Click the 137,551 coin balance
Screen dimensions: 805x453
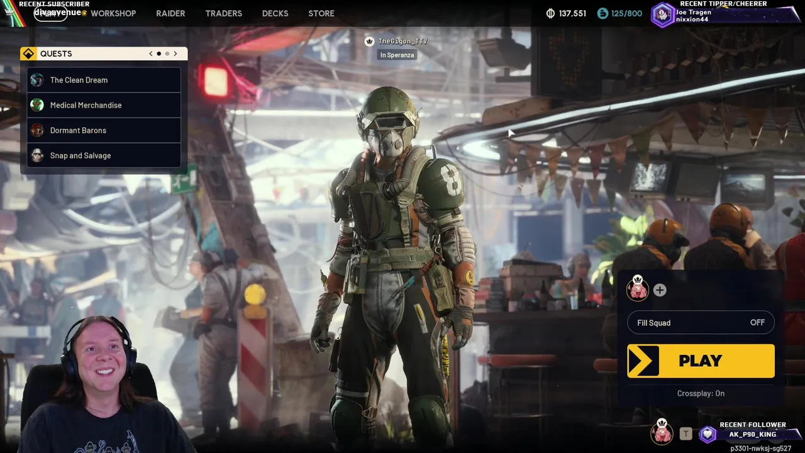tap(572, 13)
